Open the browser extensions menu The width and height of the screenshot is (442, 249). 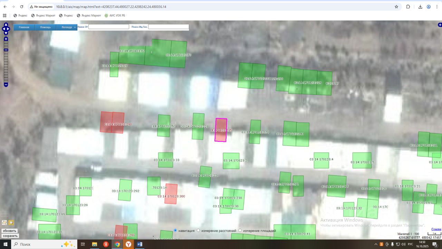pos(408,7)
